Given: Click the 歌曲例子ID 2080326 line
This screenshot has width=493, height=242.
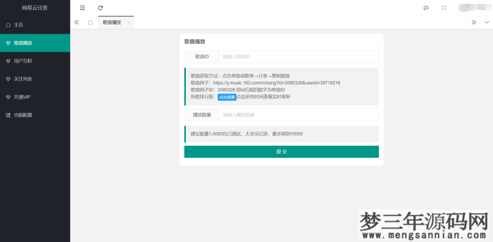Looking at the screenshot, I should (238, 90).
